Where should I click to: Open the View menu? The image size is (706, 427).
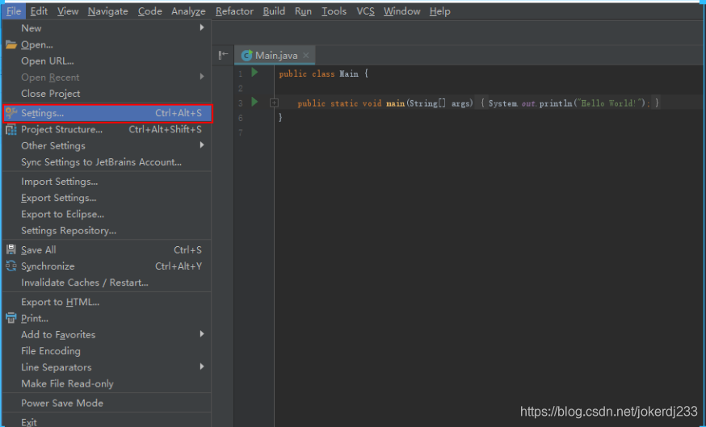[68, 11]
